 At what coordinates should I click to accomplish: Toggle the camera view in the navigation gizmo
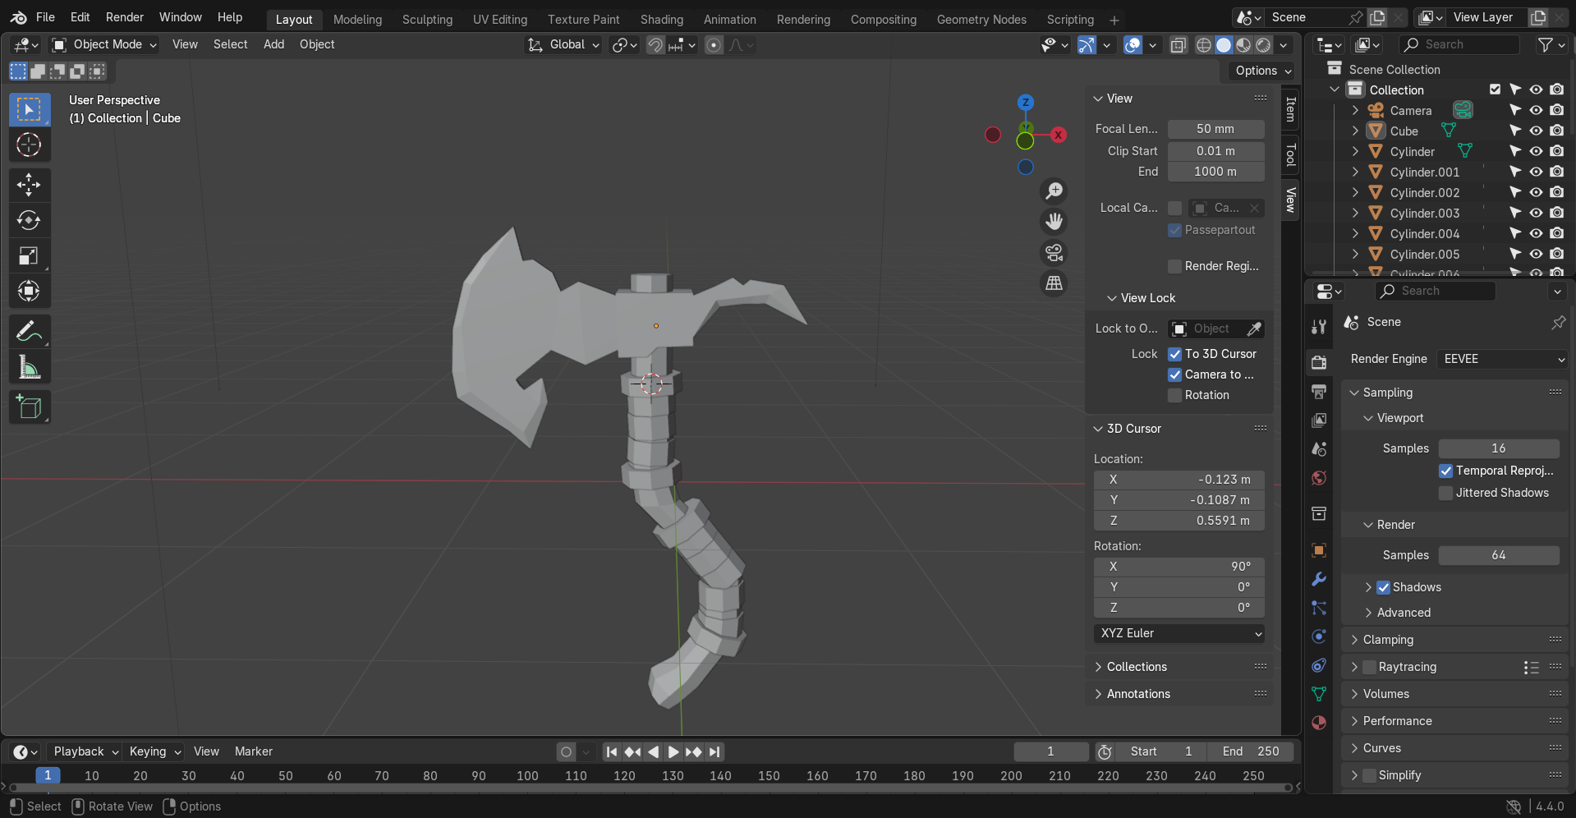(x=1054, y=253)
